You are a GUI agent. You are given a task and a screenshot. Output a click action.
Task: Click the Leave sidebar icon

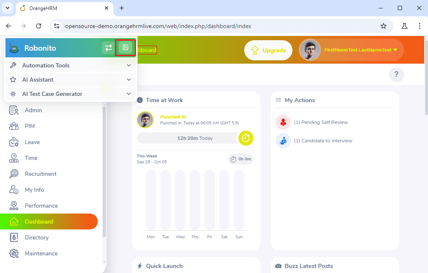[x=14, y=142]
